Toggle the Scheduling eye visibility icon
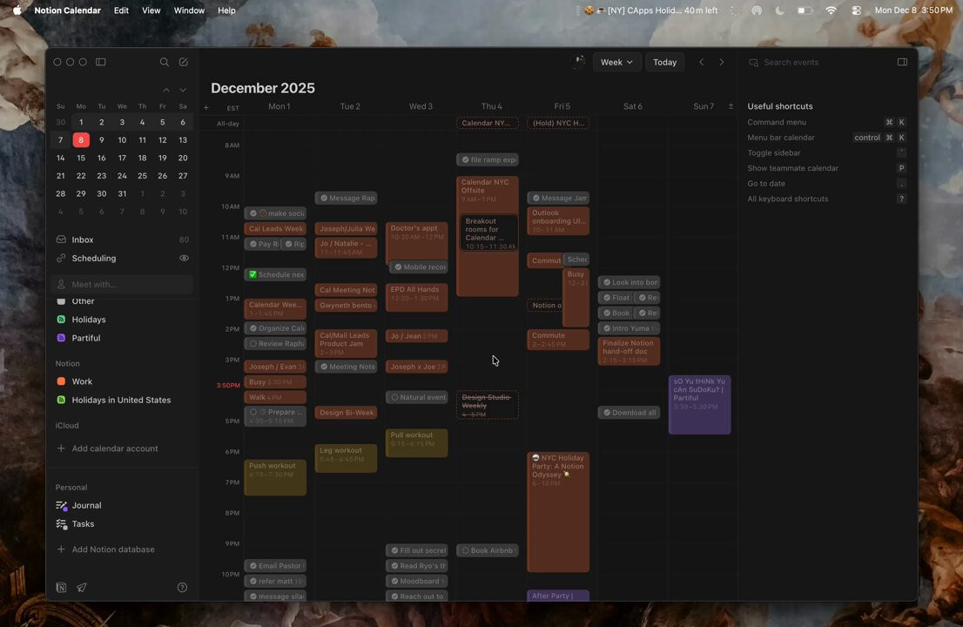This screenshot has height=627, width=963. pos(184,258)
